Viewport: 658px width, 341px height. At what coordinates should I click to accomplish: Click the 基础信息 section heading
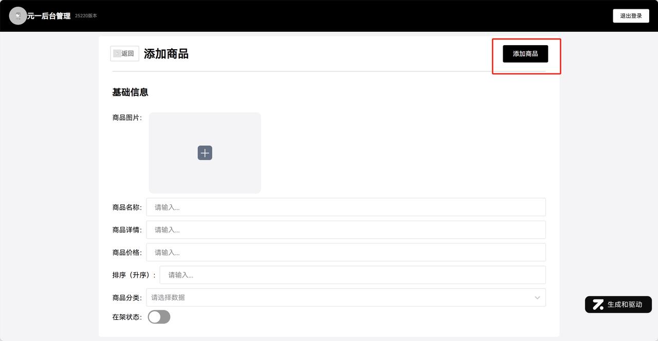(x=131, y=92)
